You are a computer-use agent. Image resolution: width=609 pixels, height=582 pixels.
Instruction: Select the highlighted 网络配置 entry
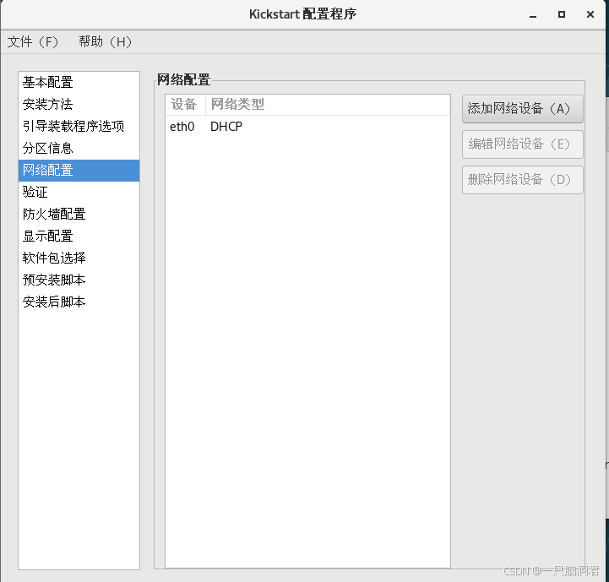79,170
